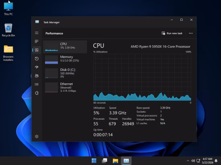221x165 pixels.
Task: Open the three-dot more options menu
Action: pyautogui.click(x=191, y=33)
